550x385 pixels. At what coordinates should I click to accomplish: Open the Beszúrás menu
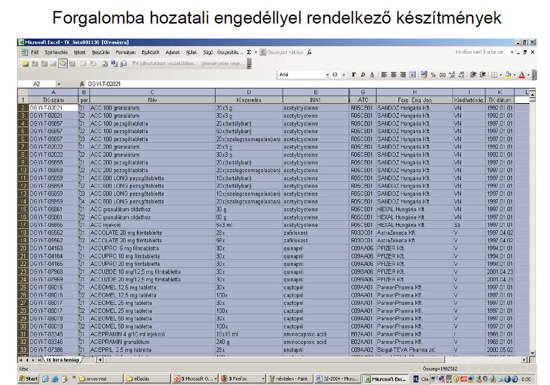pos(100,52)
